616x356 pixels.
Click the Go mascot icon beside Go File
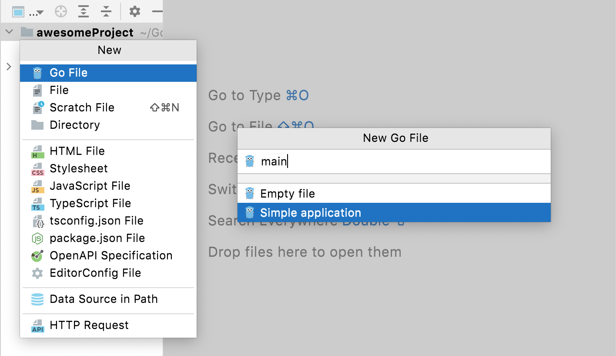[38, 73]
